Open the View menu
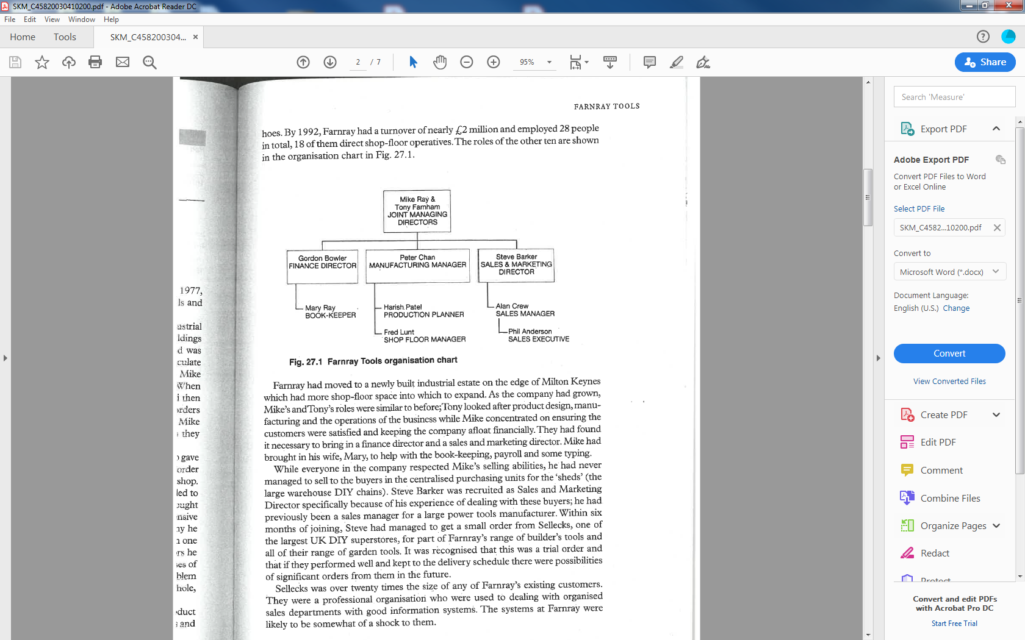This screenshot has height=640, width=1025. click(x=52, y=19)
